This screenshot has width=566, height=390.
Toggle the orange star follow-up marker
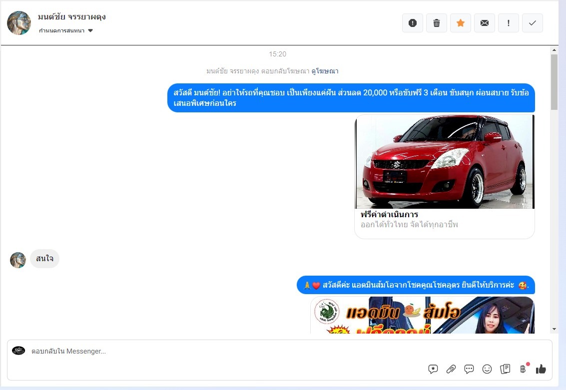click(461, 23)
